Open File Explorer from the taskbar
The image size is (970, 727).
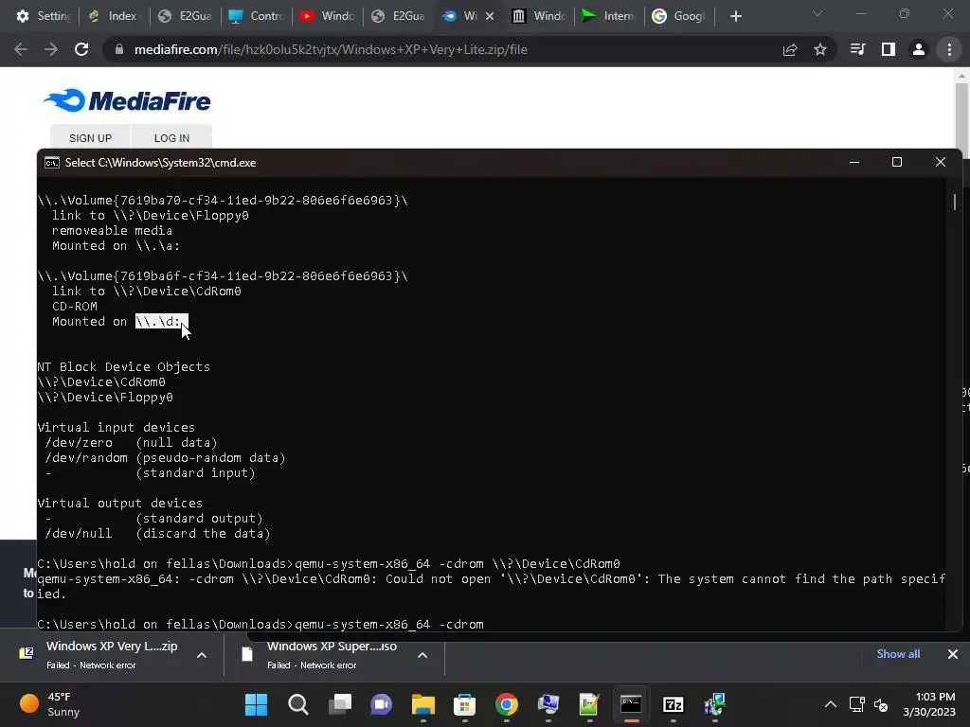423,704
